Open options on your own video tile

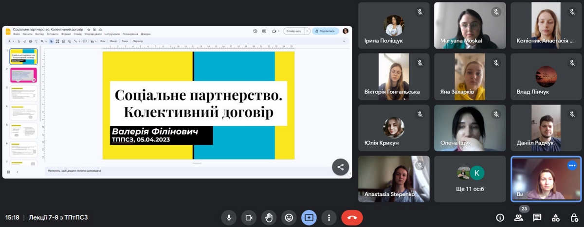point(572,165)
